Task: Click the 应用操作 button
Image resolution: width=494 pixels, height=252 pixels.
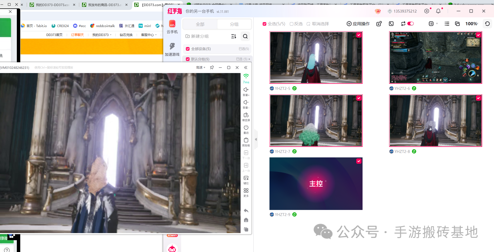Action: pyautogui.click(x=358, y=24)
